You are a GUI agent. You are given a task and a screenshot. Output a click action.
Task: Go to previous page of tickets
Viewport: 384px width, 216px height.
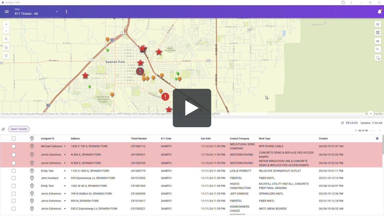(x=372, y=131)
